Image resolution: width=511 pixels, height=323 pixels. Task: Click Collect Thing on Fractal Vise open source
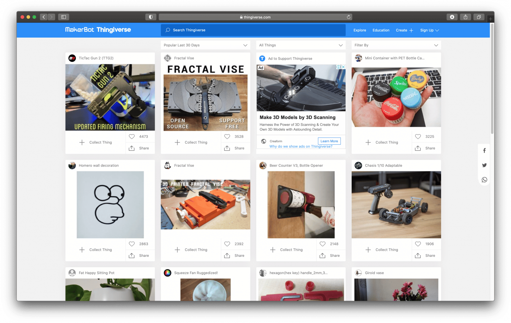click(x=191, y=142)
